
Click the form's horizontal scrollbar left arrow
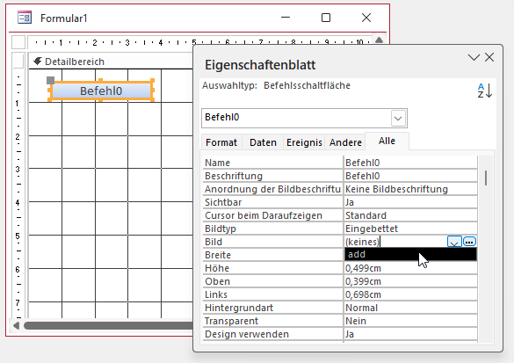coord(16,325)
